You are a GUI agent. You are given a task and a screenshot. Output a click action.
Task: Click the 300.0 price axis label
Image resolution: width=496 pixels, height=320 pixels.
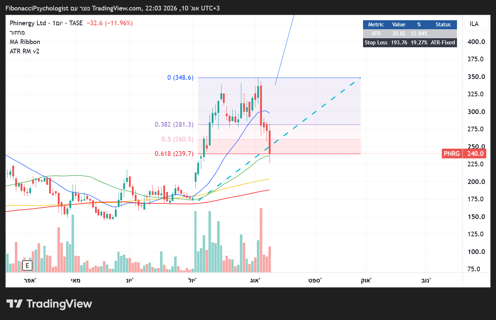pos(476,112)
